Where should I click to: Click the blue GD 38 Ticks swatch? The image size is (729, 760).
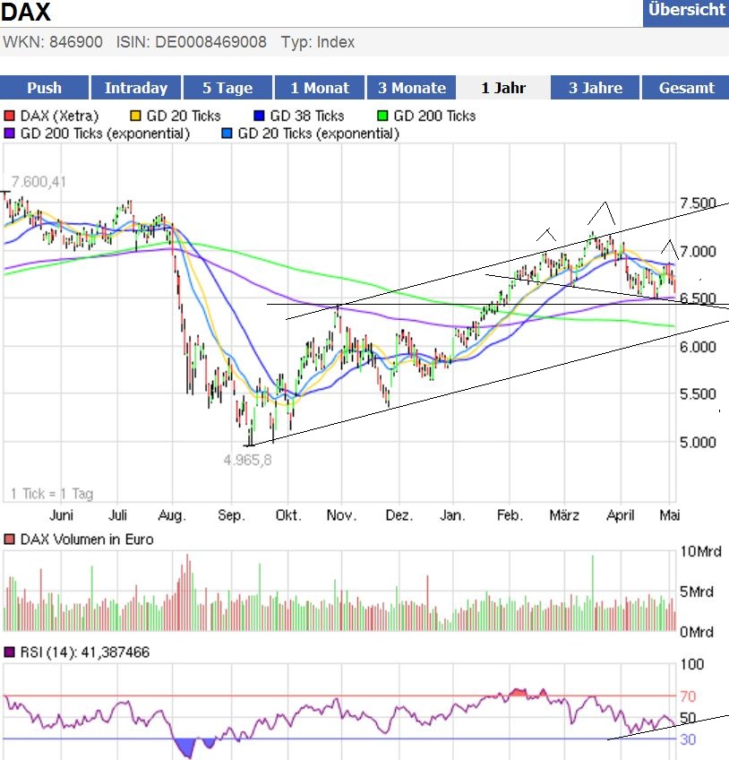point(259,116)
